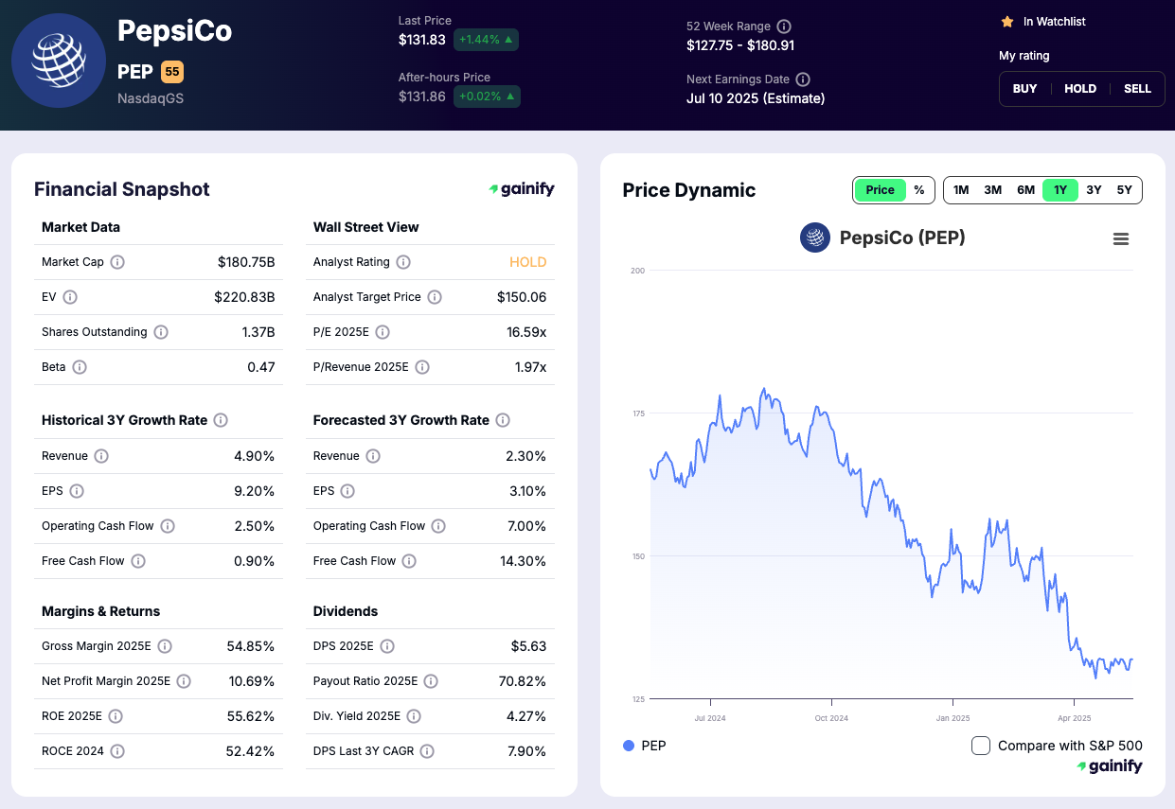1175x809 pixels.
Task: Click info icon for DPS 2025E
Action: (387, 646)
